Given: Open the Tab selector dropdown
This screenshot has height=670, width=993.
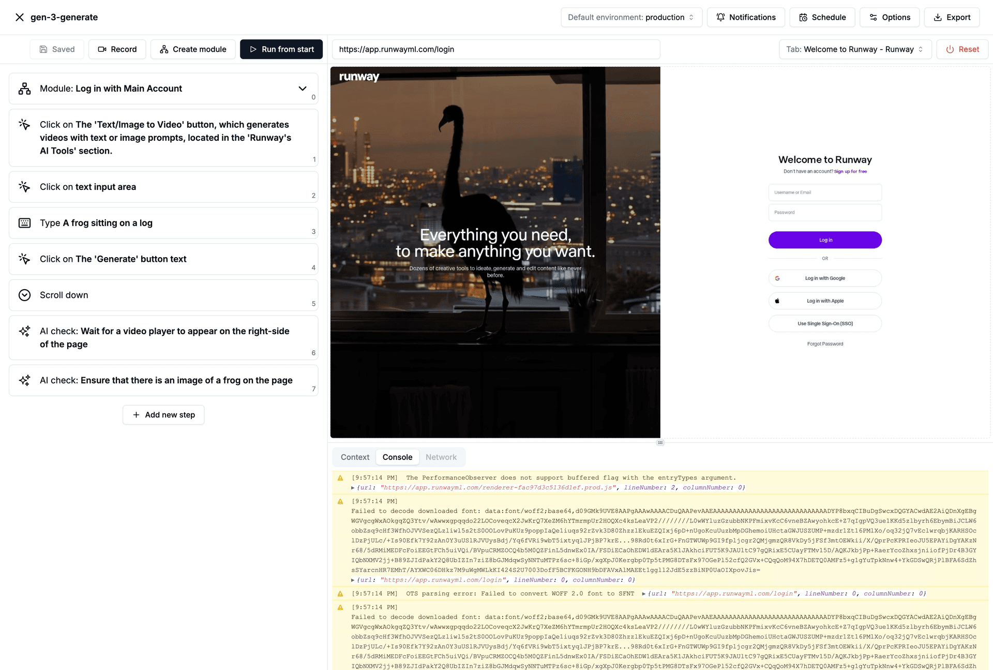Looking at the screenshot, I should (x=855, y=49).
